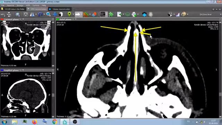This screenshot has height=125, width=222.
Task: Select the blue rotate arc tool
Action: coord(40,14)
